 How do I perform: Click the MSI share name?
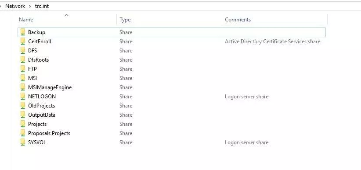pyautogui.click(x=32, y=78)
